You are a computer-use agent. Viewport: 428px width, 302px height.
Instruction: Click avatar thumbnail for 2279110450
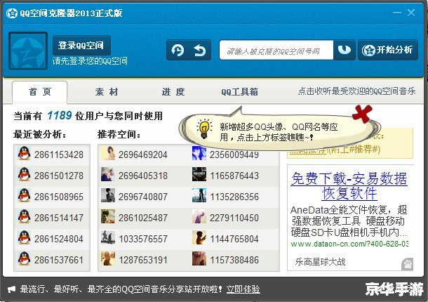pos(199,216)
